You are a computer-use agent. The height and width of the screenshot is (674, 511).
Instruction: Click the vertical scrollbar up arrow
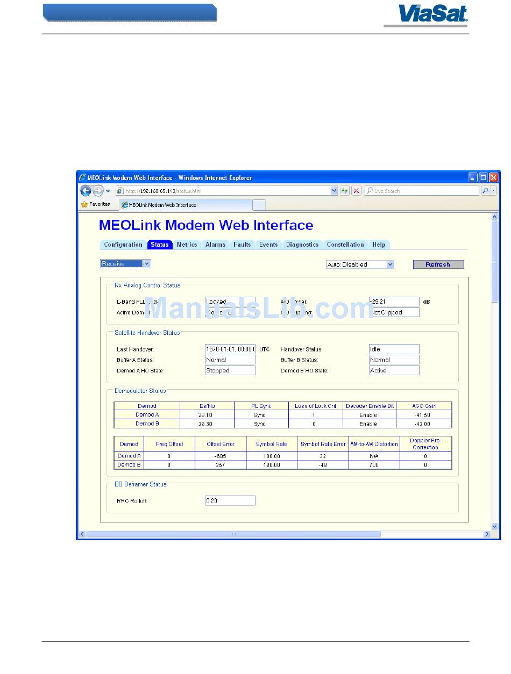pyautogui.click(x=494, y=217)
